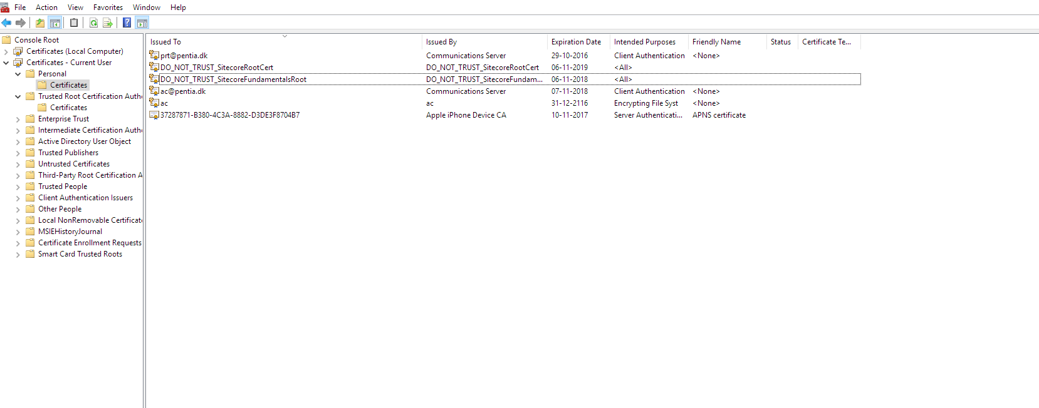This screenshot has width=1039, height=408.
Task: Click the Paste clipboard toolbar icon
Action: tap(74, 23)
